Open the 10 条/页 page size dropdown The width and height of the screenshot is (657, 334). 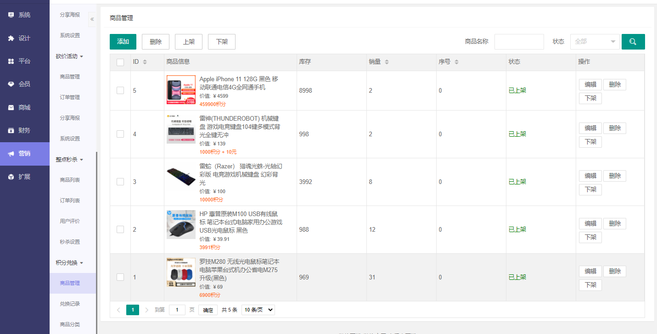coord(258,310)
